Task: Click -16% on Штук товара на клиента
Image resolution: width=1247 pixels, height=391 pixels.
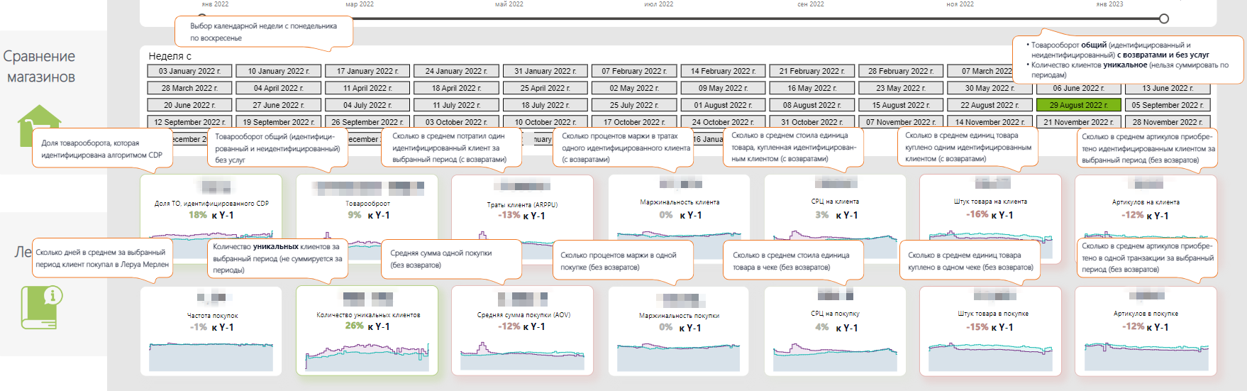Action: (x=977, y=214)
